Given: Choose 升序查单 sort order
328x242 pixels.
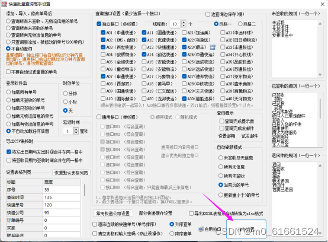Looking at the screenshot, I should (x=172, y=224).
